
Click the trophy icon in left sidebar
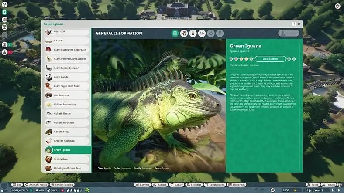coord(5,27)
